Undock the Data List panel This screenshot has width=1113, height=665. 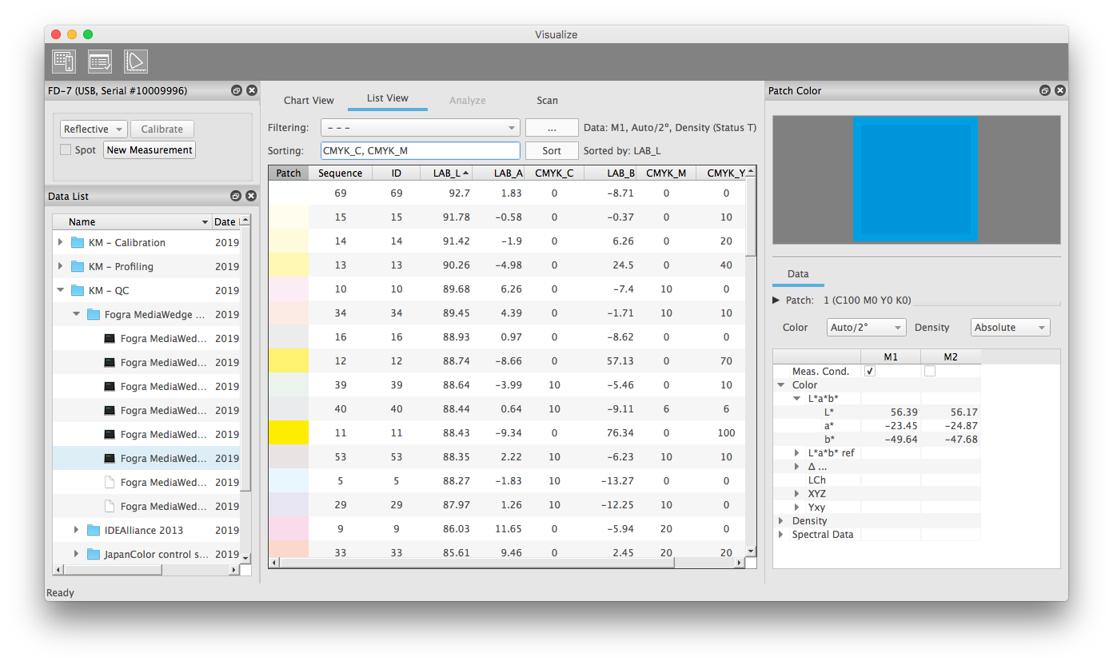click(x=236, y=197)
